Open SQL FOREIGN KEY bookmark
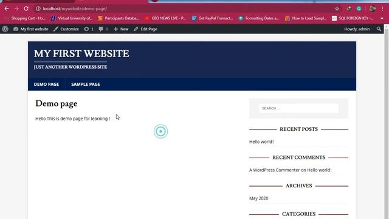The width and height of the screenshot is (389, 219). tap(353, 18)
